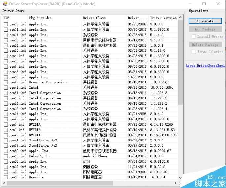Image resolution: width=226 pixels, height=188 pixels.
Task: Sort by Driver Class column header
Action: coord(102,18)
